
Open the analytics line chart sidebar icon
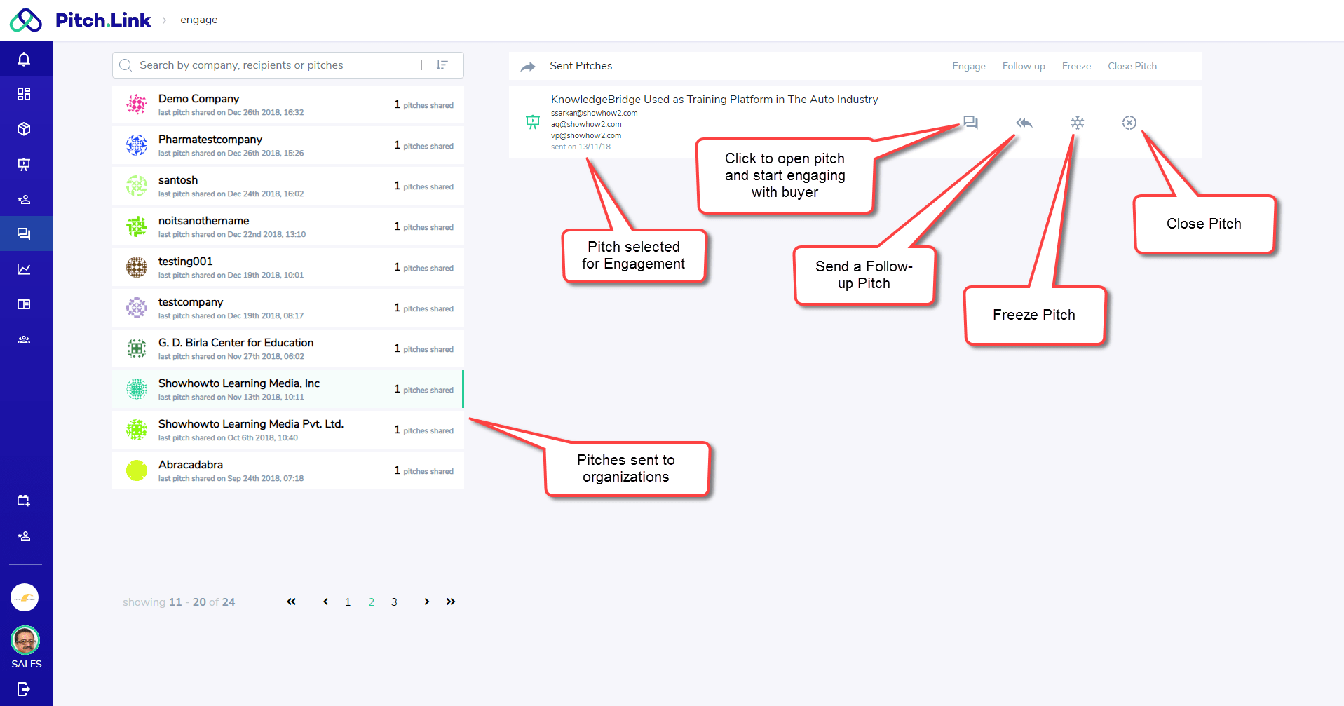(24, 269)
